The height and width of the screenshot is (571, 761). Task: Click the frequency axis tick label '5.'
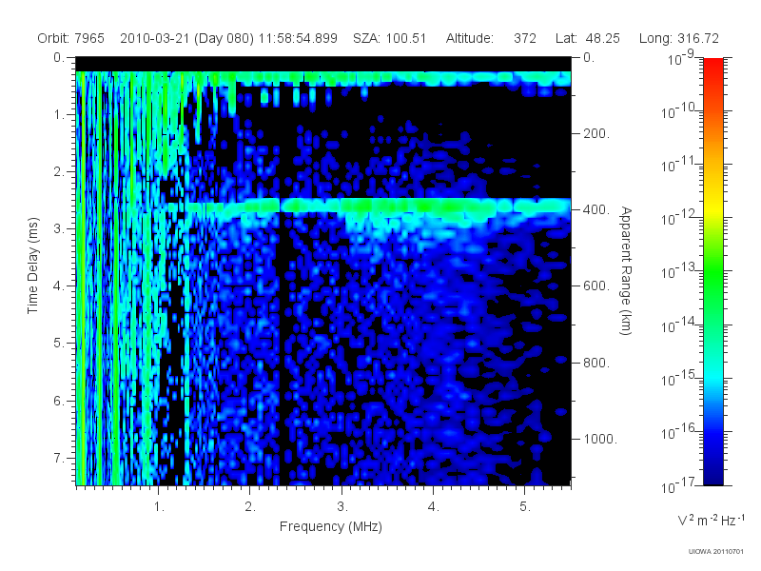point(525,507)
